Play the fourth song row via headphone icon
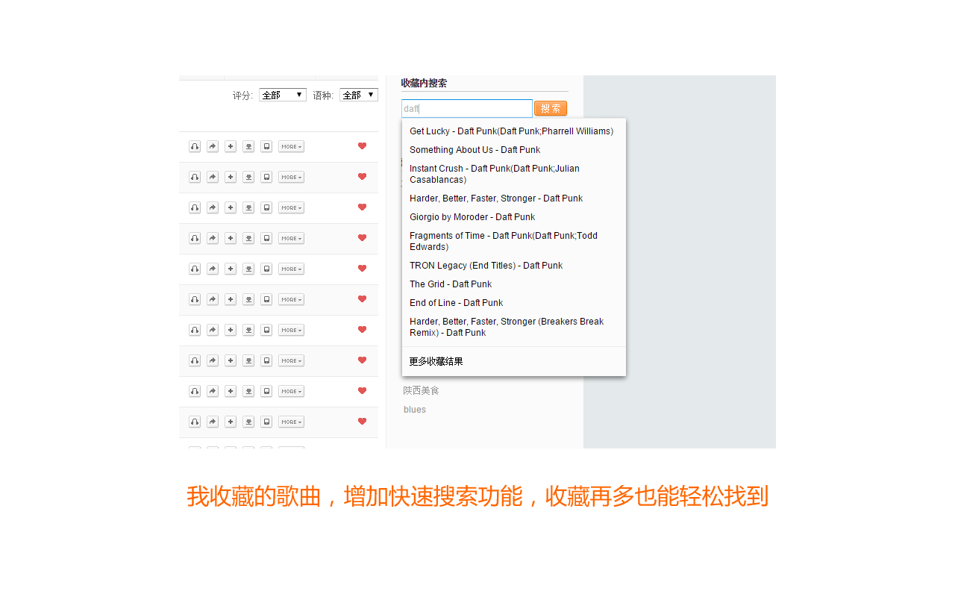955x597 pixels. (x=195, y=238)
